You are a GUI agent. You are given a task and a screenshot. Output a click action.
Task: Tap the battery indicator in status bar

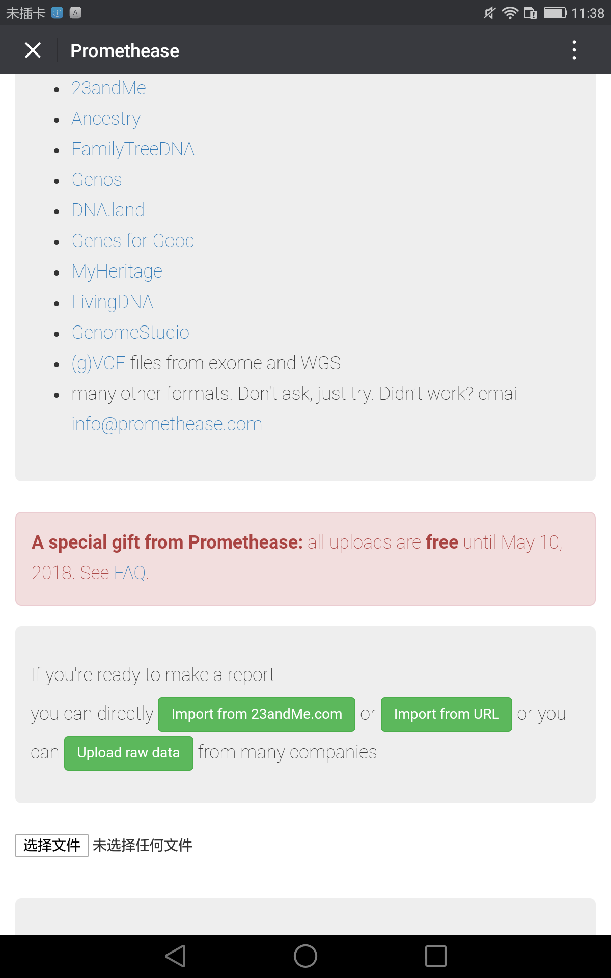(x=554, y=13)
